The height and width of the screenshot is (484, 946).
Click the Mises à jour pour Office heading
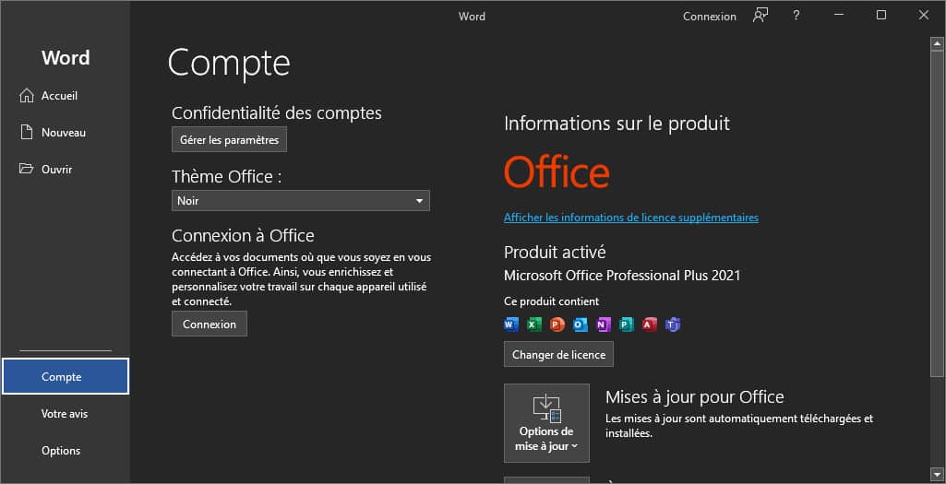coord(694,397)
